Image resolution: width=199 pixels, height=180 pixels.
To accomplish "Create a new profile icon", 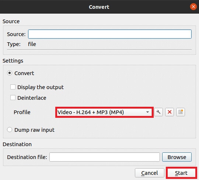I will point(181,112).
